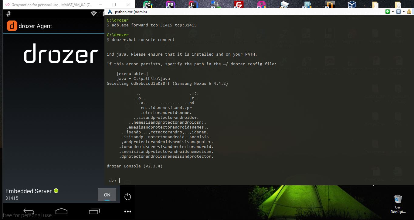
Task: Tap the Android back navigation button
Action: point(29,211)
